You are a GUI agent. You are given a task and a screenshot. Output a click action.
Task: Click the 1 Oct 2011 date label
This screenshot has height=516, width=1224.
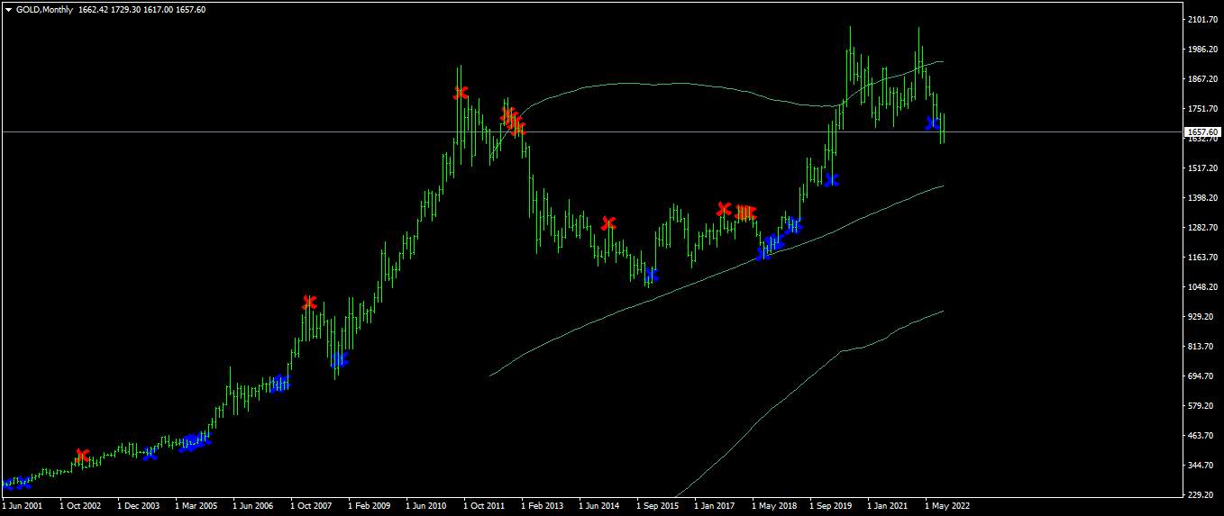point(483,506)
